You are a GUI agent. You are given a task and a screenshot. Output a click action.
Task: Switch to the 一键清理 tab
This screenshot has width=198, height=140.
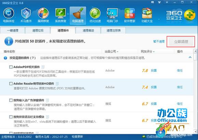pyautogui.click(x=13, y=30)
